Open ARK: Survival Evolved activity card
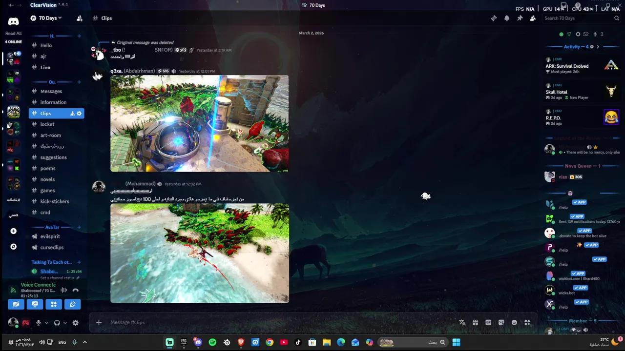 [582, 66]
